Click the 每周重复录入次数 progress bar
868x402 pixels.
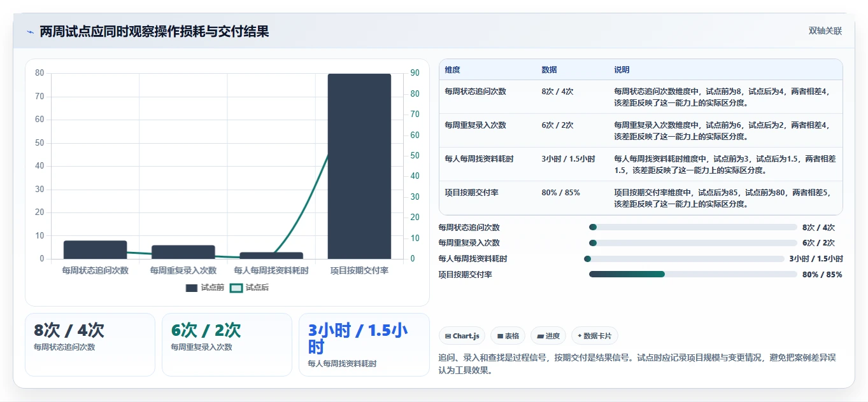693,243
